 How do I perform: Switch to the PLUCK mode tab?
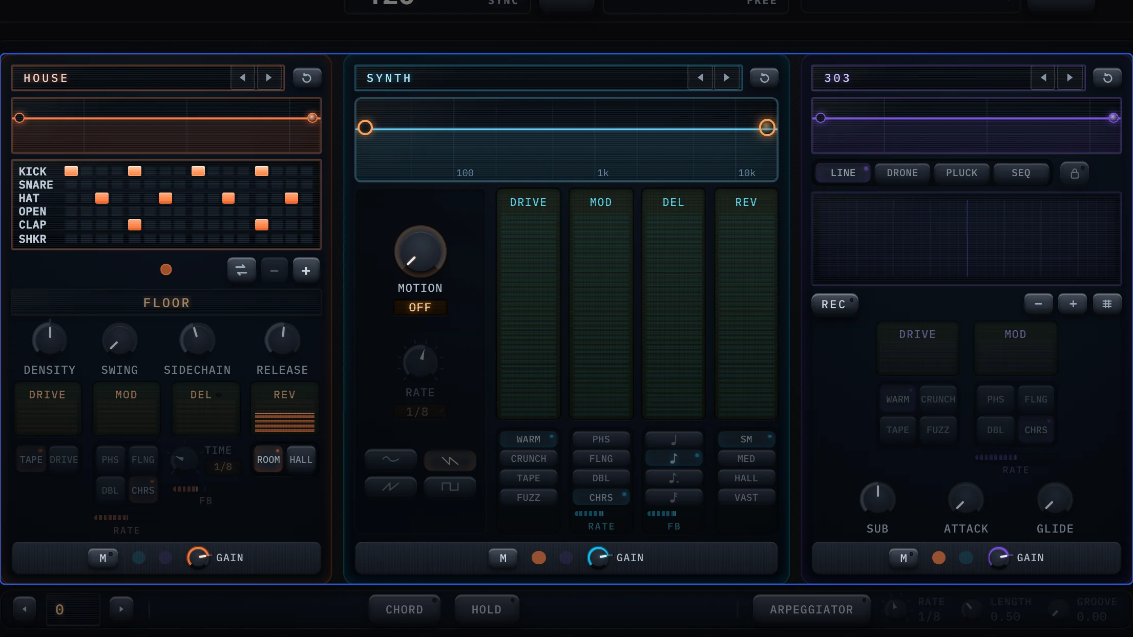click(x=961, y=173)
